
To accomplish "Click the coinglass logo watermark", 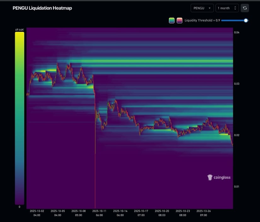I will [x=219, y=177].
